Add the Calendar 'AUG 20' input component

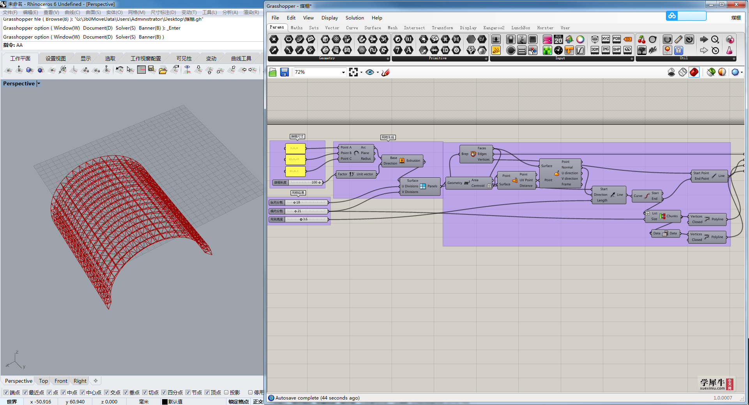(558, 39)
